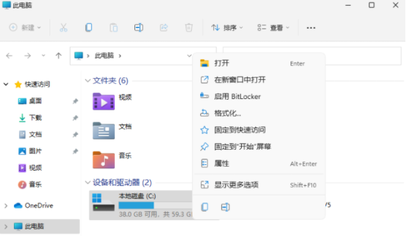Open the three-dot more options menu

click(x=311, y=28)
